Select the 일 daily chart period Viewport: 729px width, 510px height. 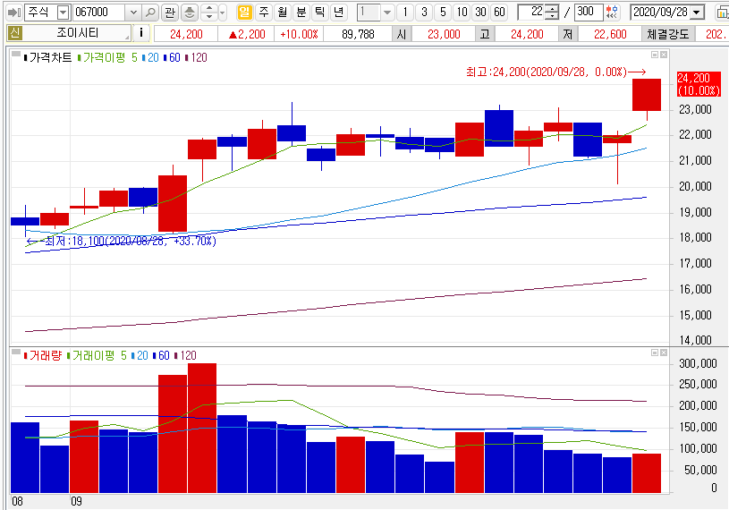[244, 13]
